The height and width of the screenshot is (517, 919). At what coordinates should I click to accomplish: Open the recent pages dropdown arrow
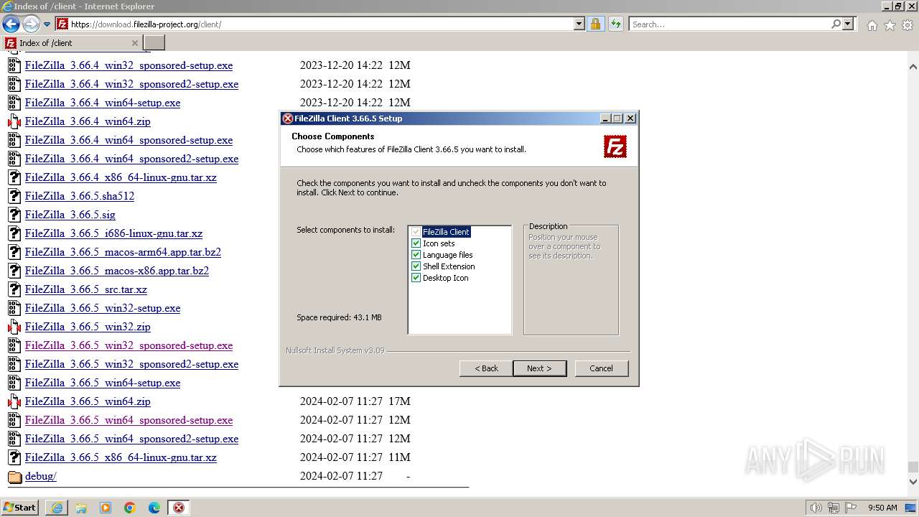click(47, 24)
